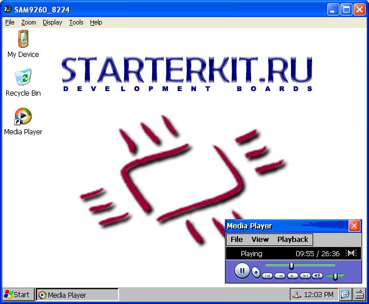Click the 09:55 / 26:36 time display
The image size is (369, 304).
317,253
